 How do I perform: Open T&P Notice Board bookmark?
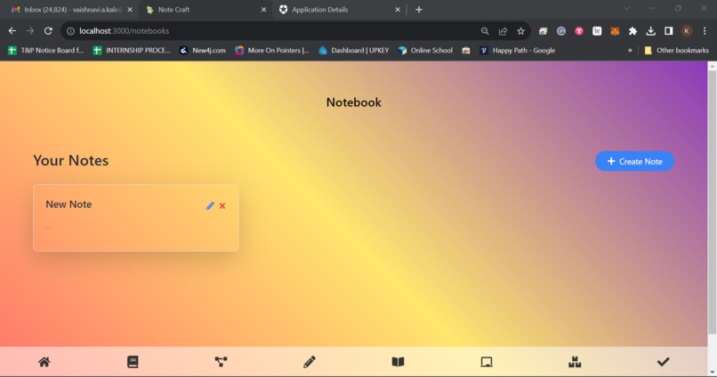pos(45,51)
